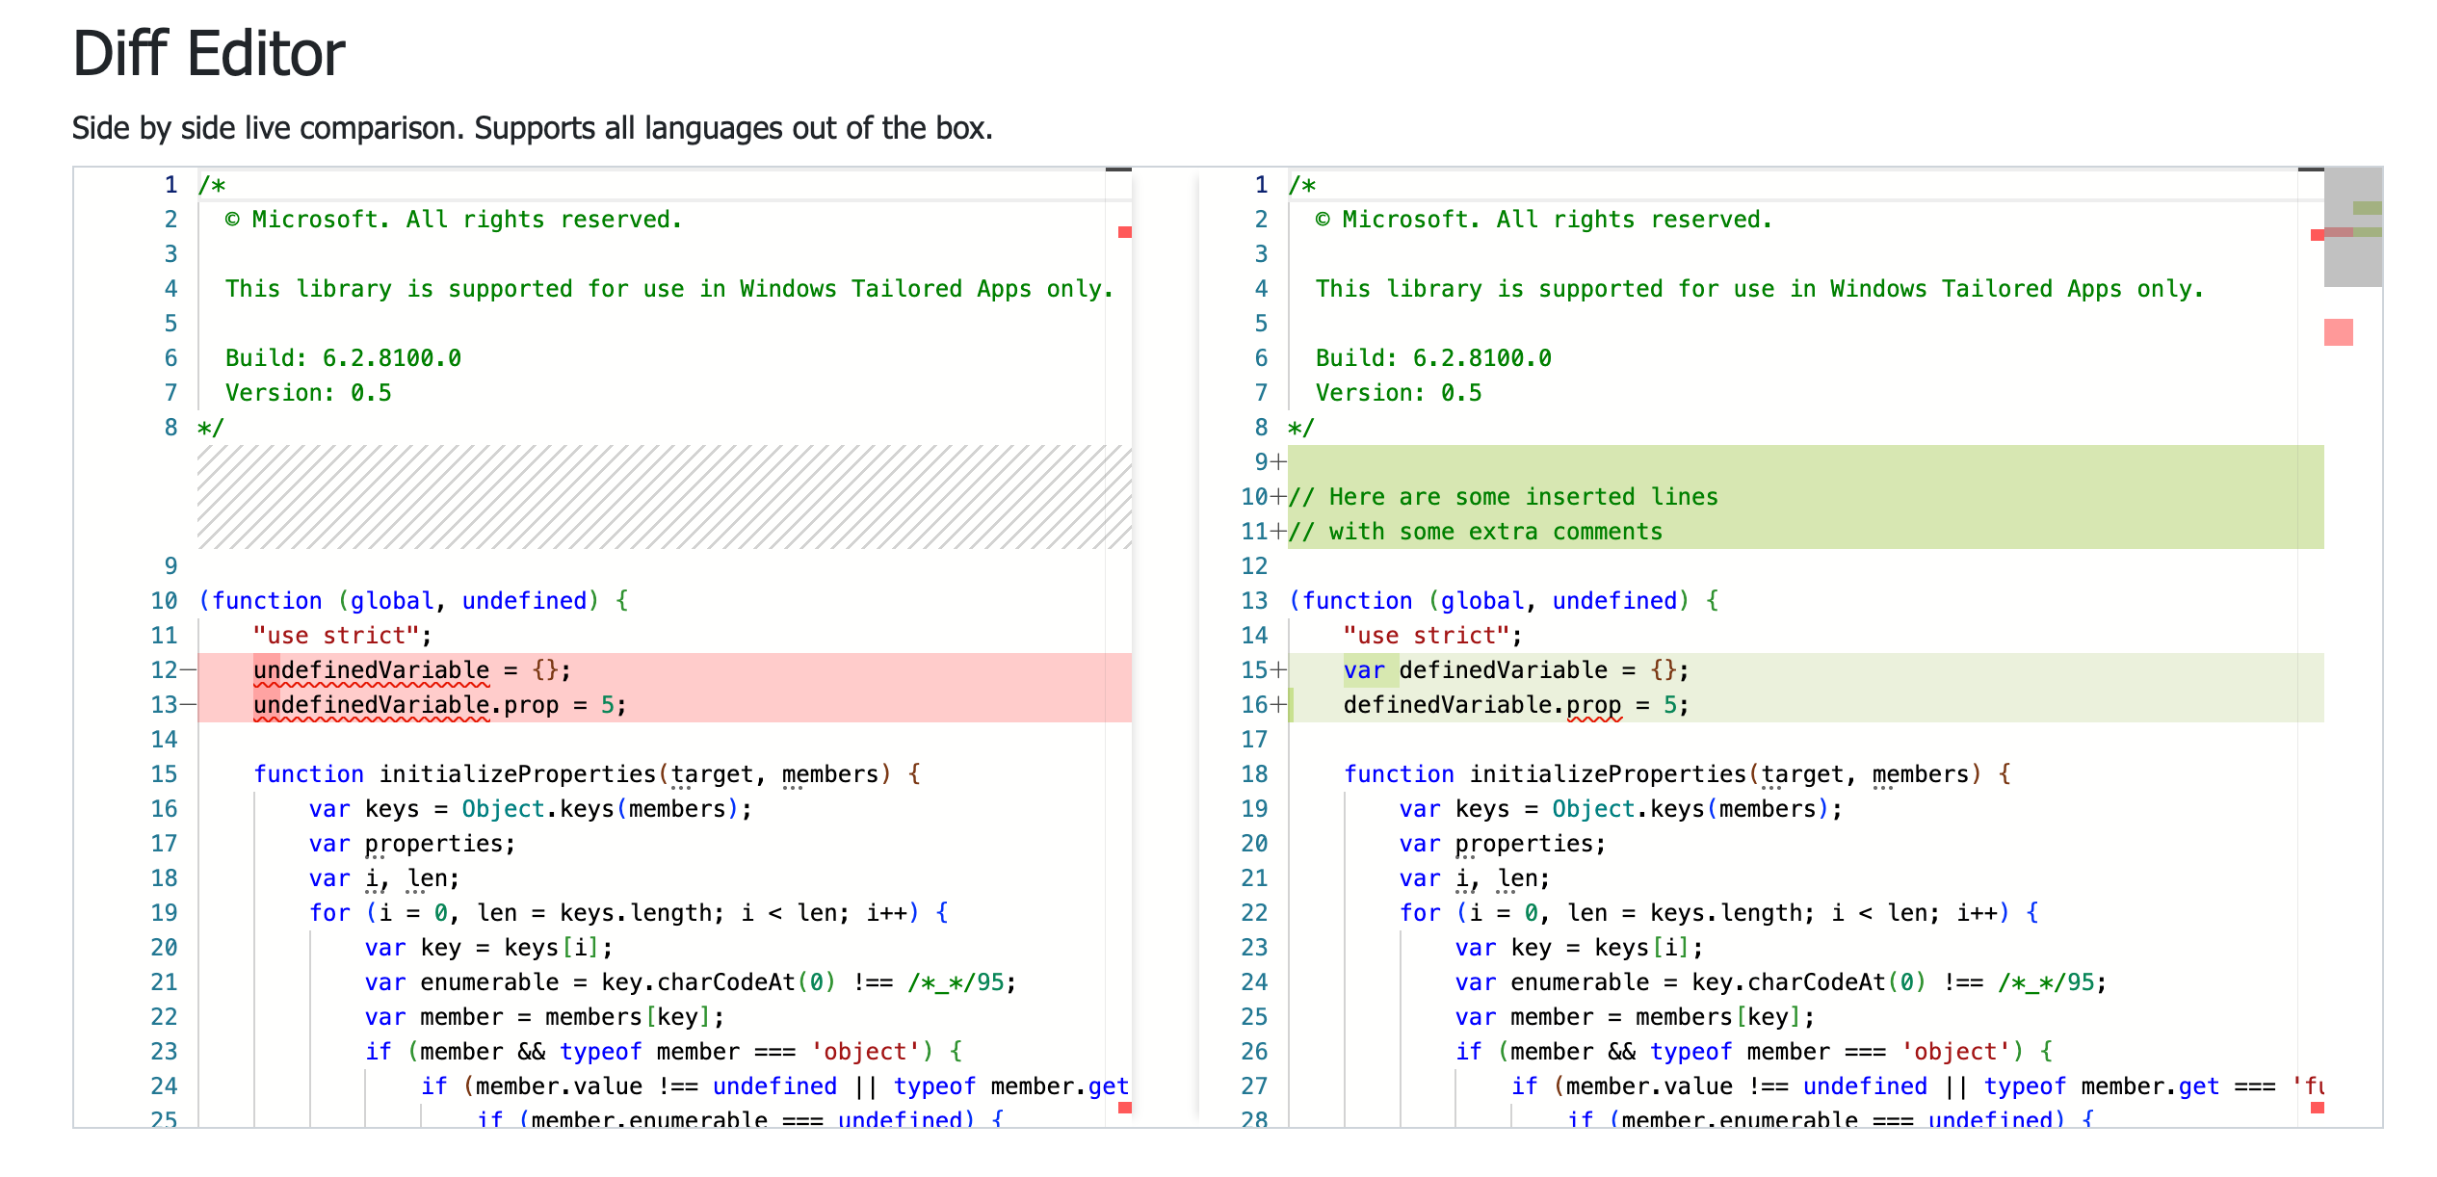Screen dimensions: 2437x1177
Task: Click the "if (member.value !== undefined" line in modified pane
Action: pos(1918,1085)
